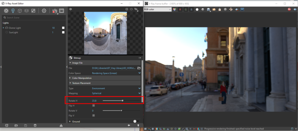Click Search Scene field
The height and width of the screenshot is (131, 298).
(x=34, y=18)
